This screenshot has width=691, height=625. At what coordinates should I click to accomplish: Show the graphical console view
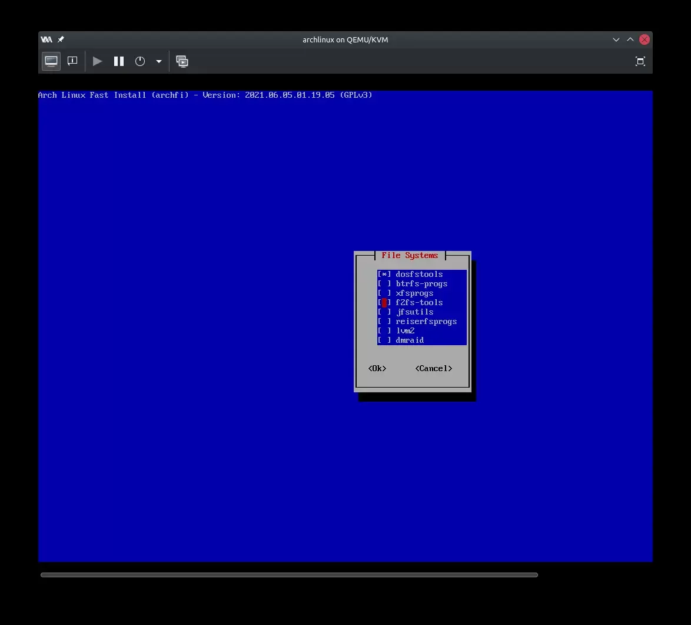[51, 61]
